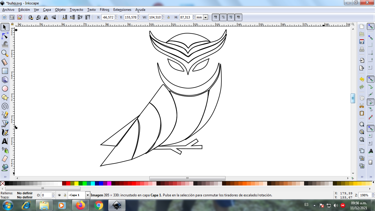375x211 pixels.
Task: Select the Text tool
Action: pyautogui.click(x=5, y=141)
